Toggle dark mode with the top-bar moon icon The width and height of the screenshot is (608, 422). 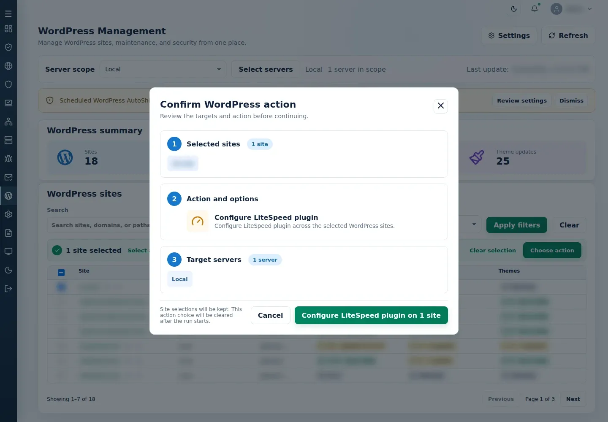tap(514, 9)
